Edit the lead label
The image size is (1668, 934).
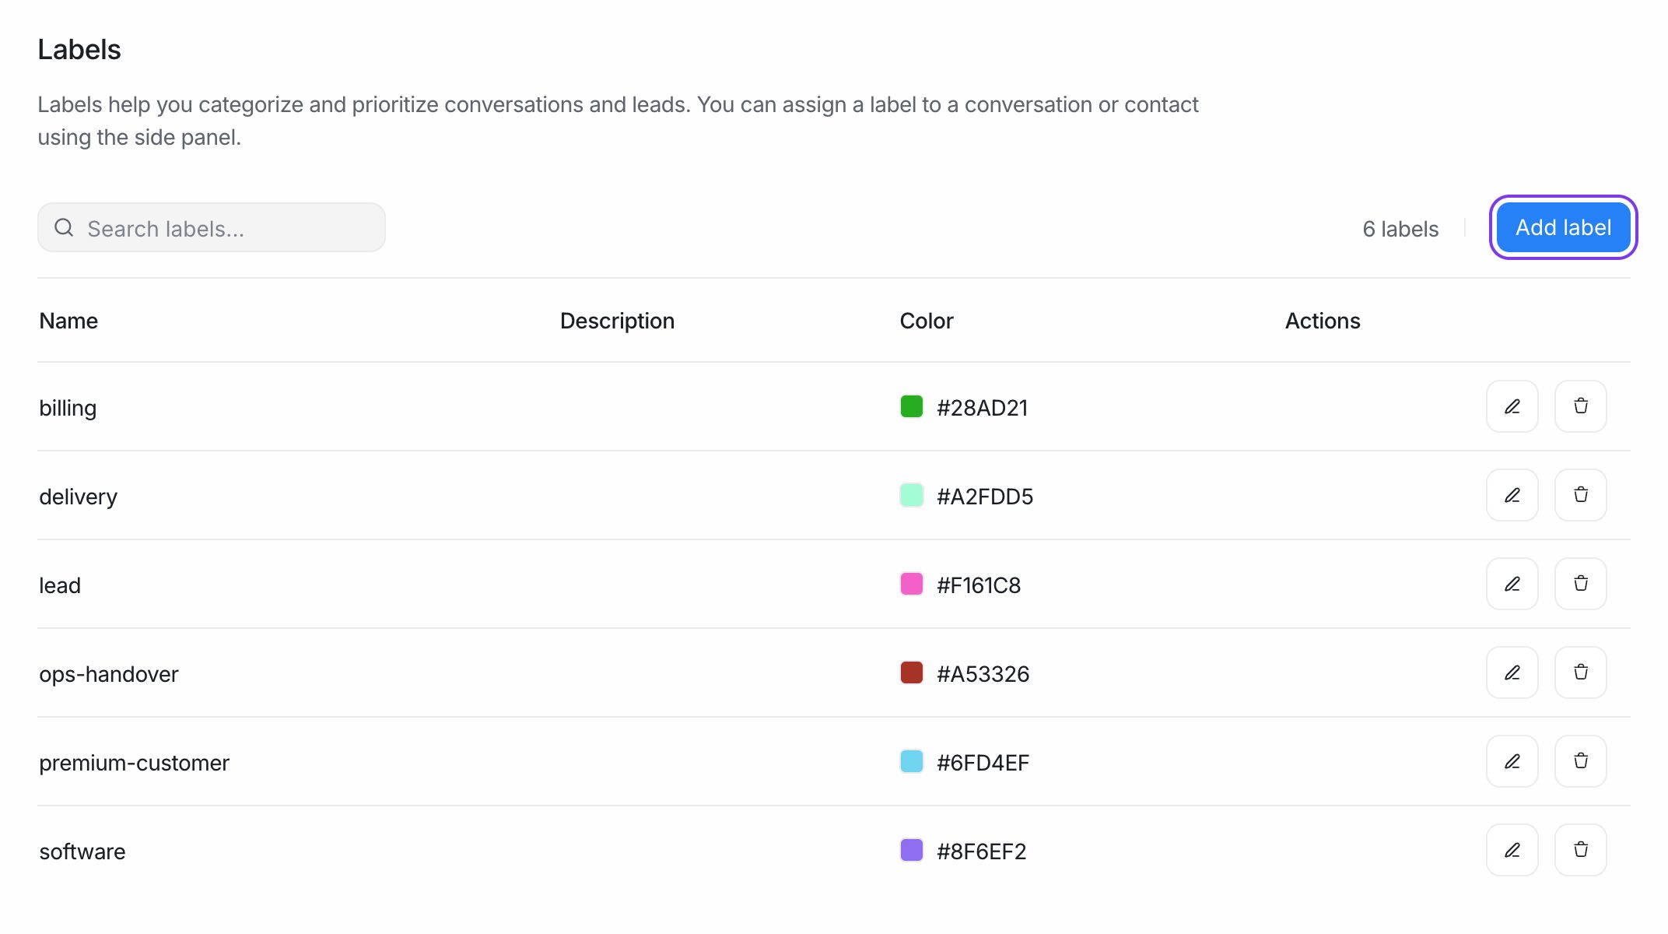(x=1512, y=584)
